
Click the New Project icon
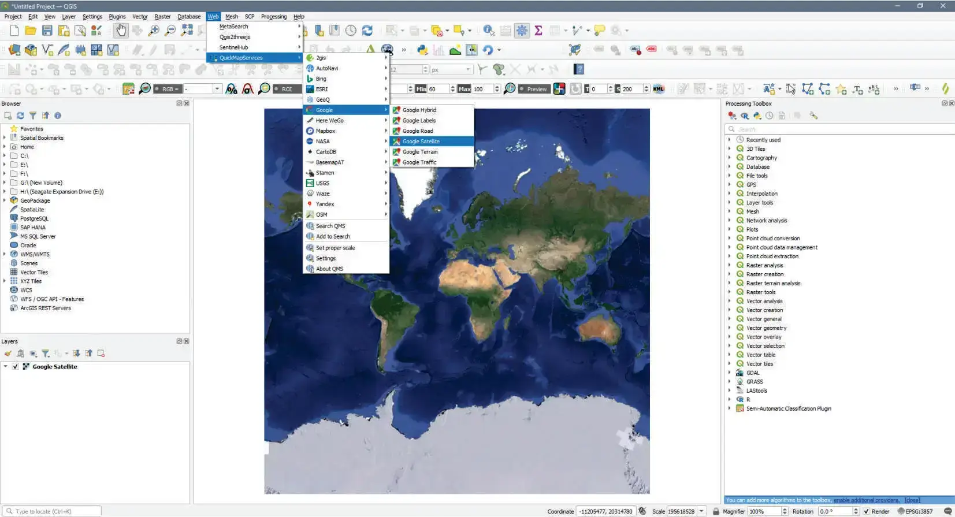(14, 31)
